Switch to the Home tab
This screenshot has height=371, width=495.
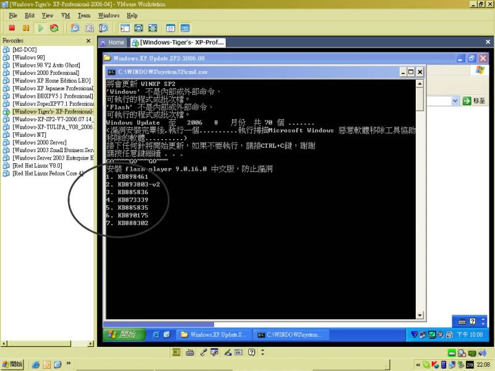point(113,42)
